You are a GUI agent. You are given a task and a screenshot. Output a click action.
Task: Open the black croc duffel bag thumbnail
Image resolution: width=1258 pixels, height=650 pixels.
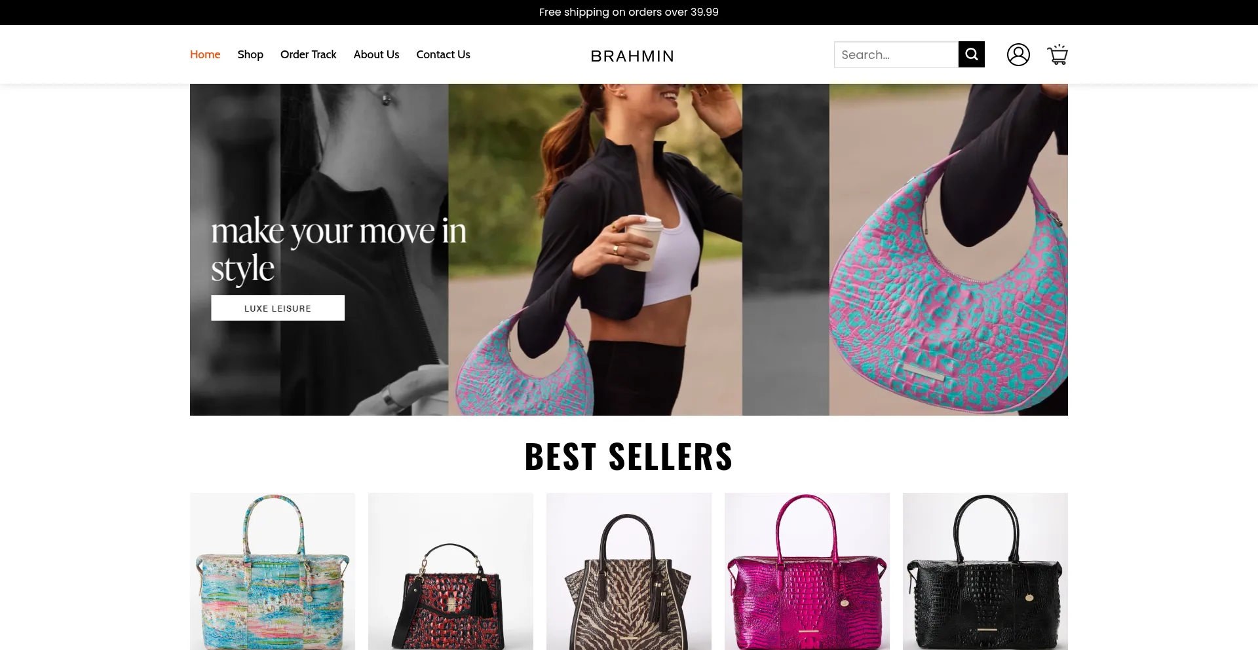(985, 571)
